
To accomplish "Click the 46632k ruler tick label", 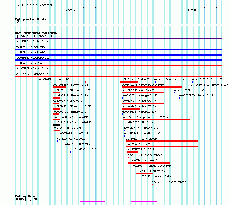I will pyautogui.click(x=192, y=10).
